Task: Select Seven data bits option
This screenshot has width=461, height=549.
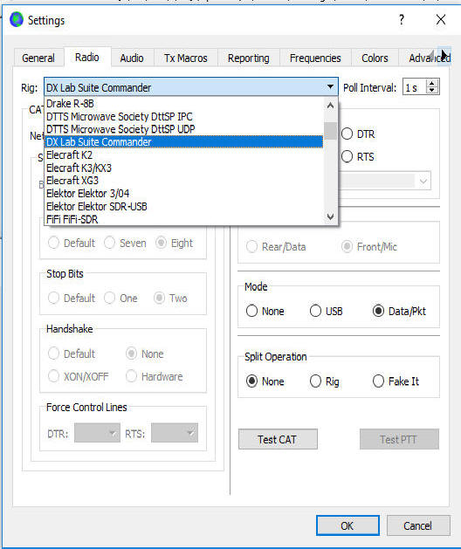Action: click(x=125, y=243)
